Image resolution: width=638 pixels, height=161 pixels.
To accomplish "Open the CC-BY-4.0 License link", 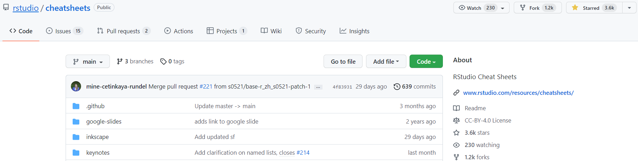I will (488, 120).
